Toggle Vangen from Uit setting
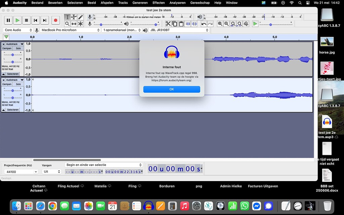The height and width of the screenshot is (215, 344). coord(51,171)
